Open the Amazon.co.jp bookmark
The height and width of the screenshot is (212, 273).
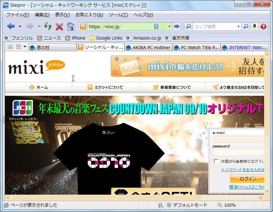tap(144, 38)
